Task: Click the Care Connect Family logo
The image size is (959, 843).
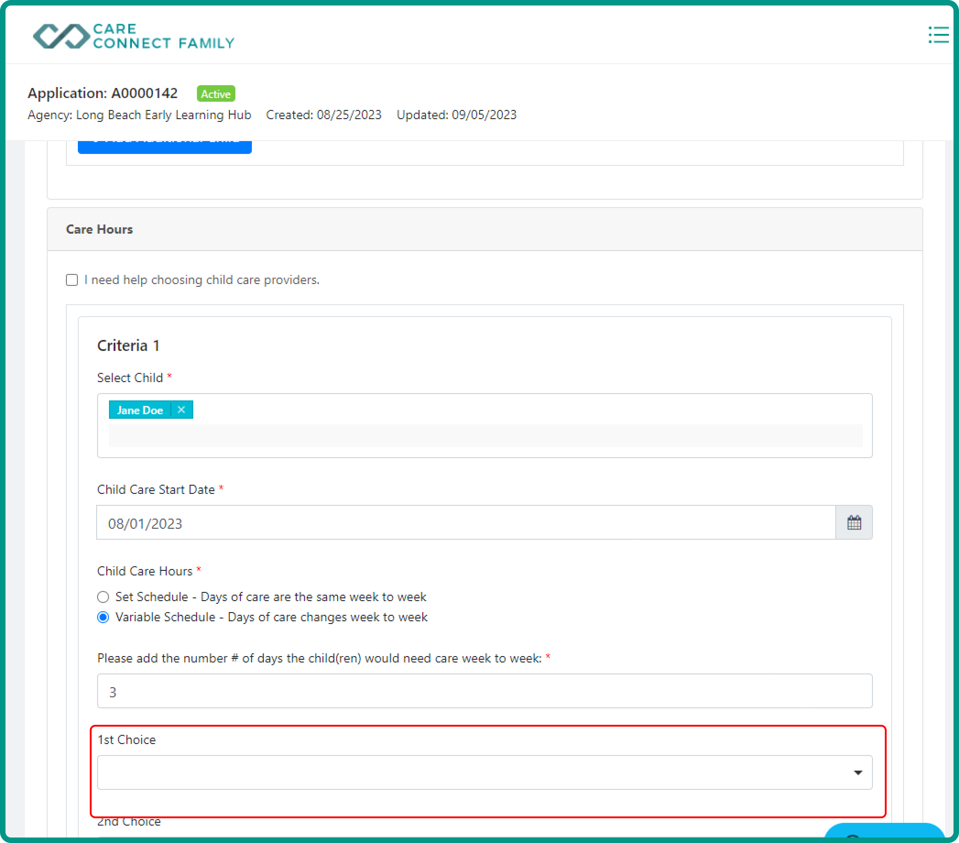Action: tap(133, 36)
